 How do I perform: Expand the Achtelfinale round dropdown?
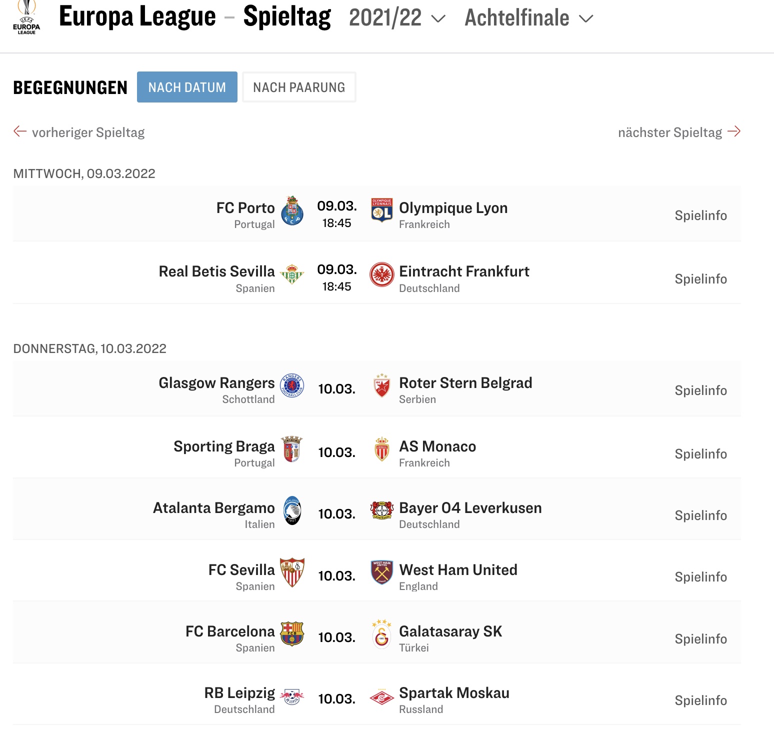click(x=528, y=18)
